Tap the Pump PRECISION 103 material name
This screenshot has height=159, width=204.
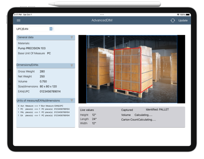pos(32,48)
